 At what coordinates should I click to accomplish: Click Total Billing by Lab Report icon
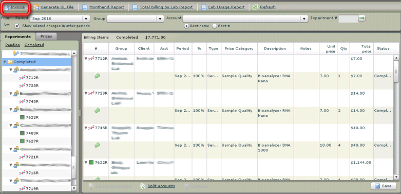point(135,7)
